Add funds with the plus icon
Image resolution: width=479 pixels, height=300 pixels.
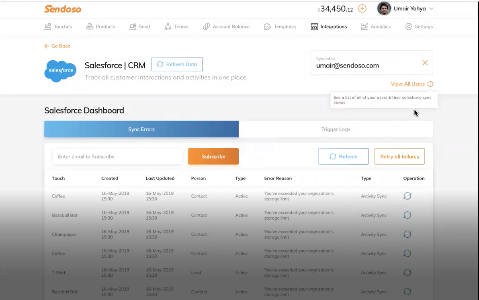(362, 8)
